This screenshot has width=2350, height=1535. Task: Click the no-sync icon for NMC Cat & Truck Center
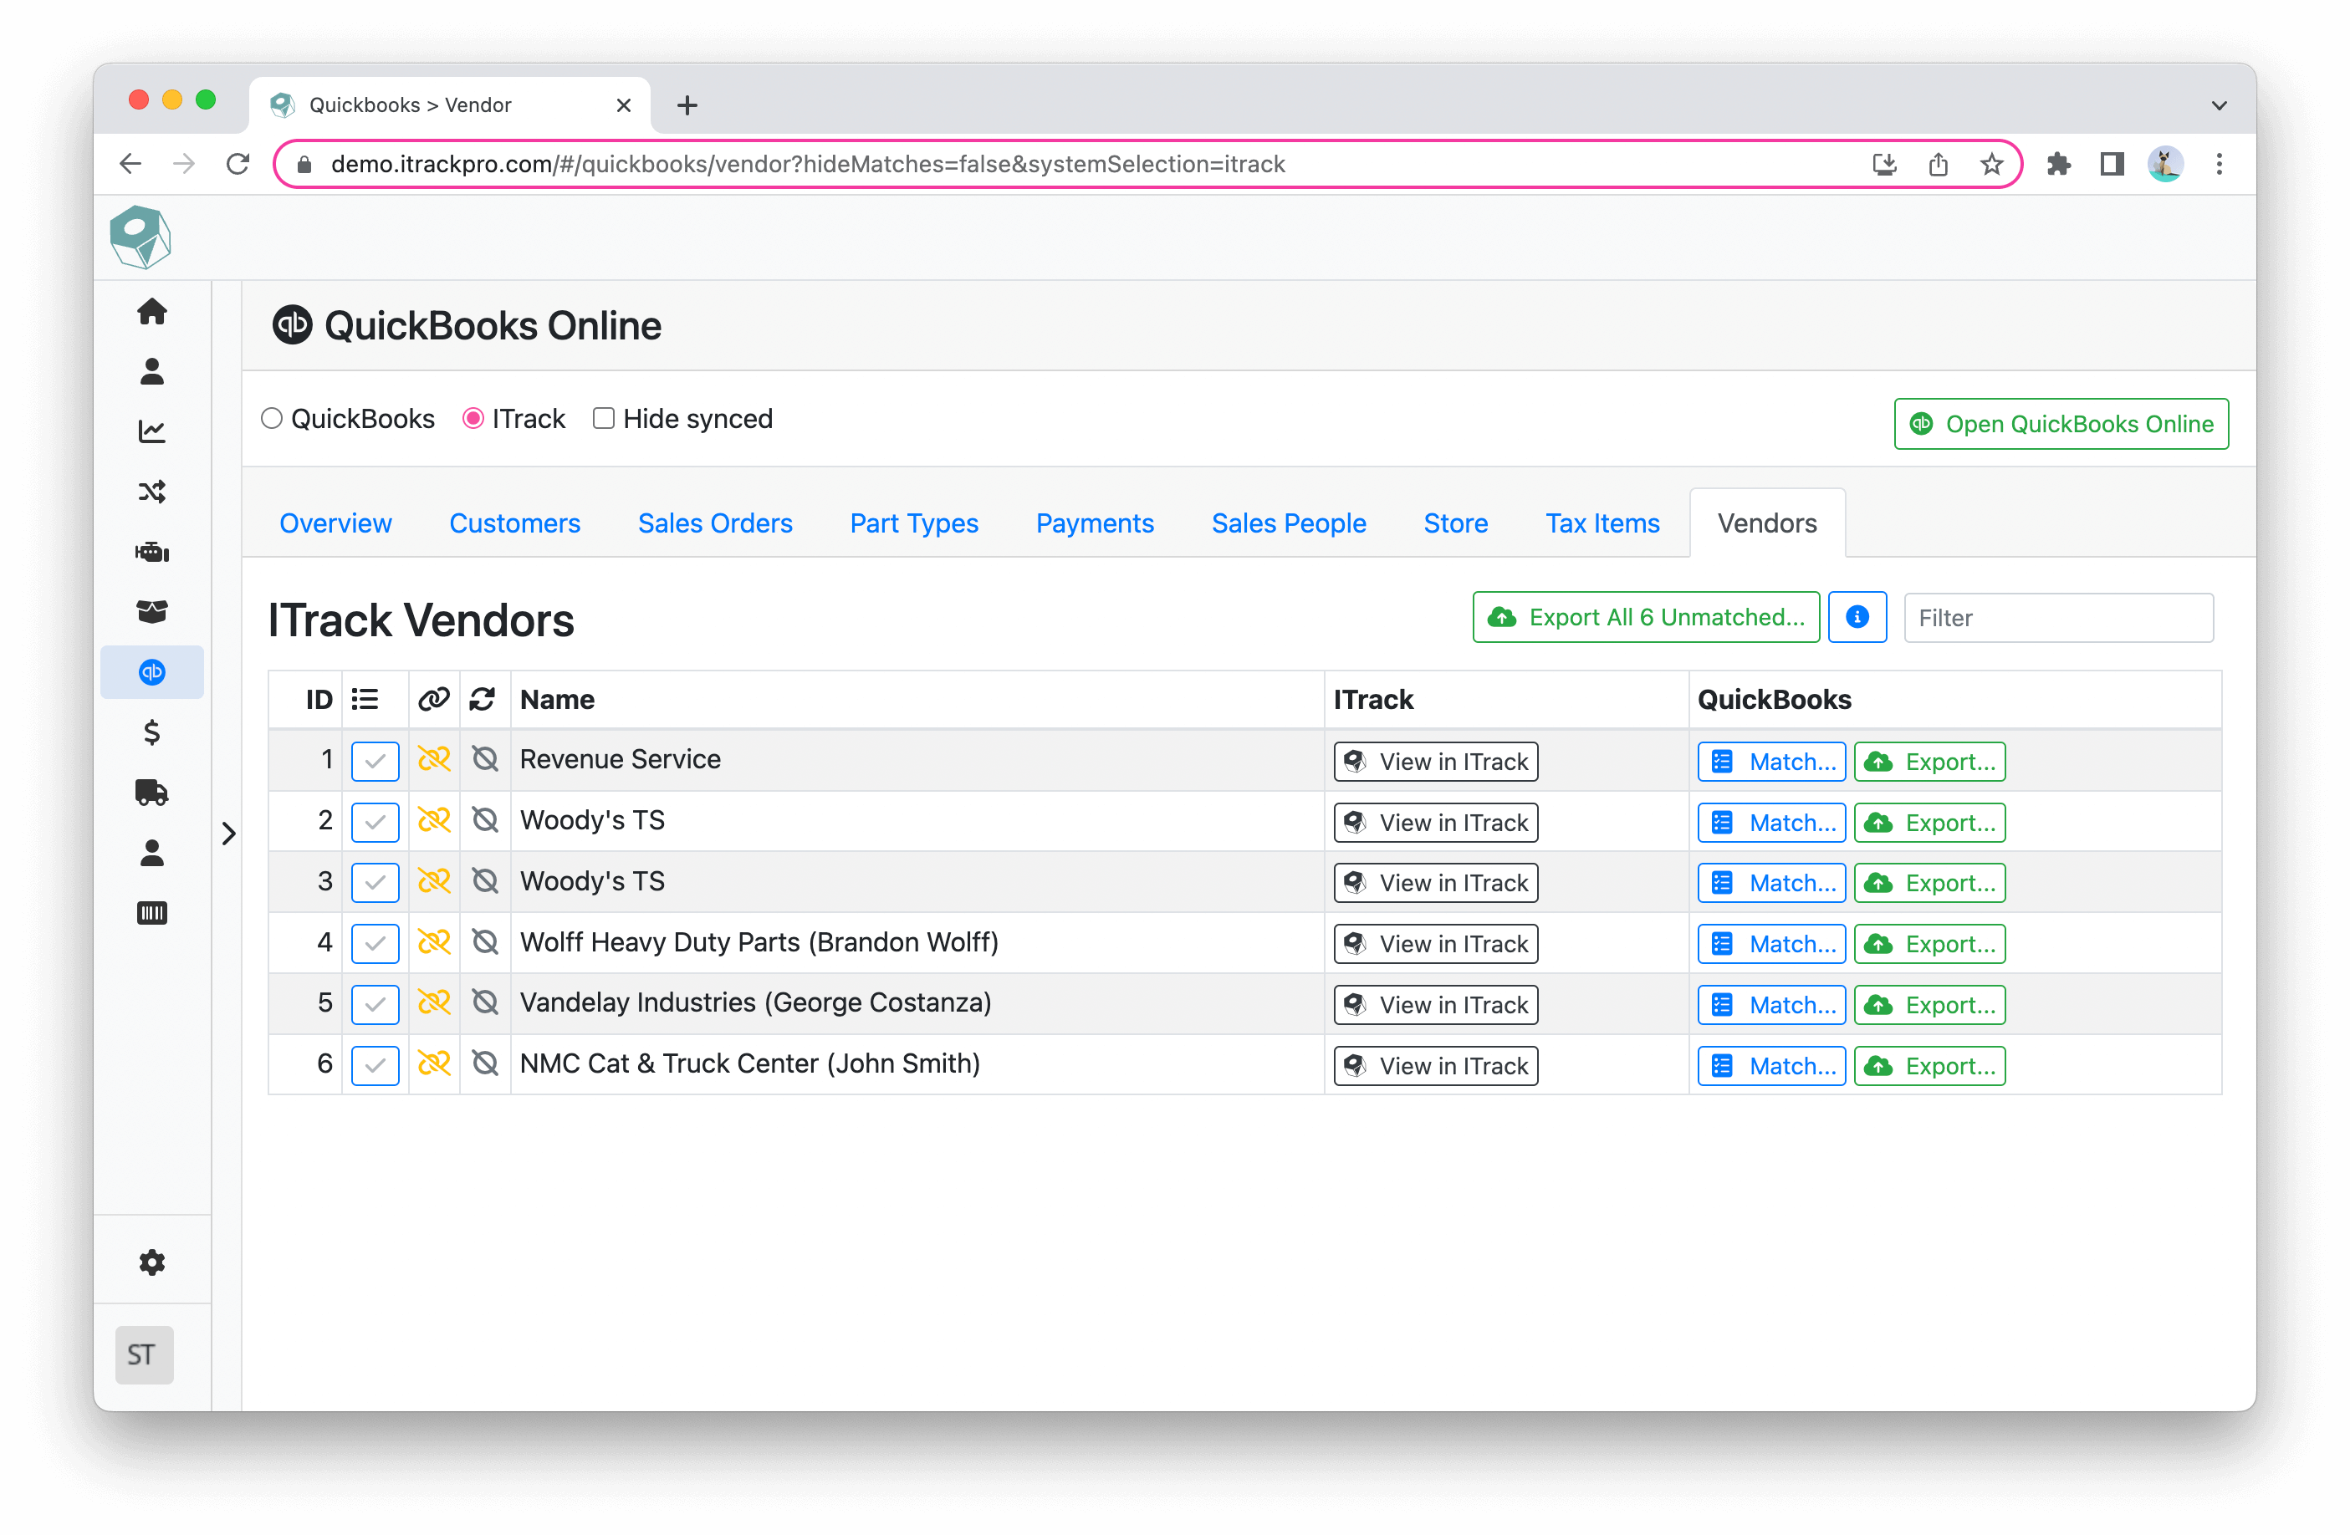(x=485, y=1063)
